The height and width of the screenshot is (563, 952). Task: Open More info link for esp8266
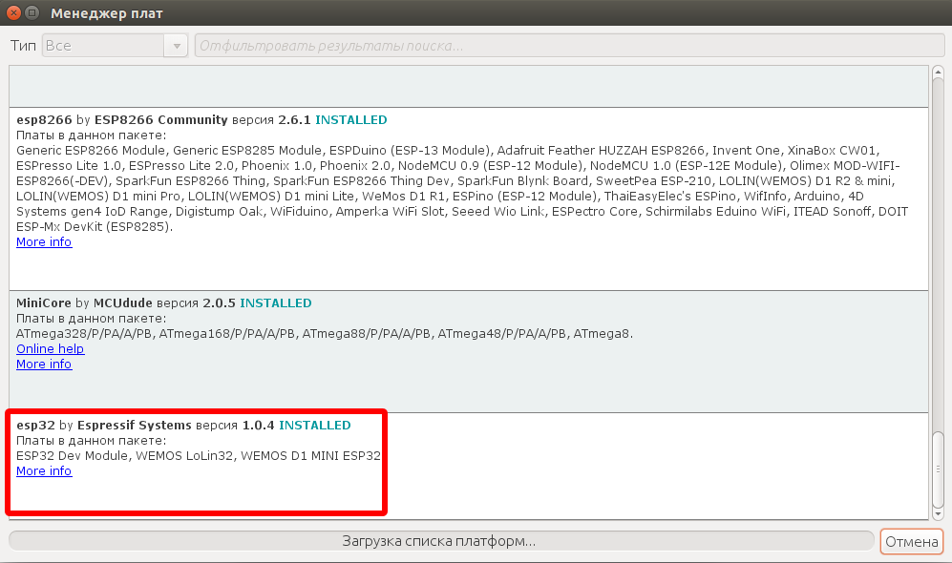pyautogui.click(x=44, y=242)
